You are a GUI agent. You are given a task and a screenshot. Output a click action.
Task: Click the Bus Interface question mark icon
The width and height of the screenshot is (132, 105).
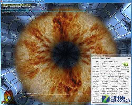pos(129,76)
